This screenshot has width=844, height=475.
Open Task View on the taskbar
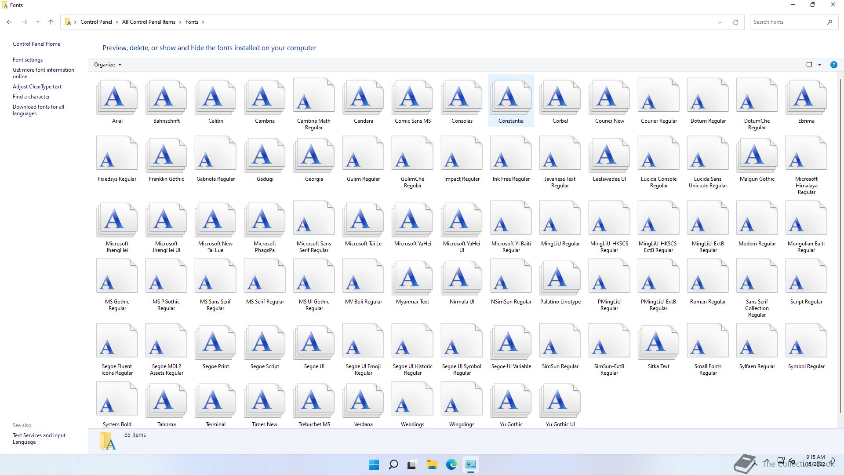click(412, 464)
